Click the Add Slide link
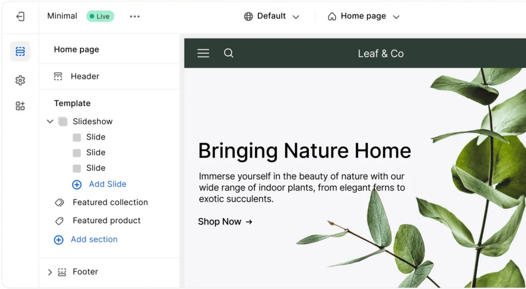The image size is (526, 289). click(x=107, y=184)
